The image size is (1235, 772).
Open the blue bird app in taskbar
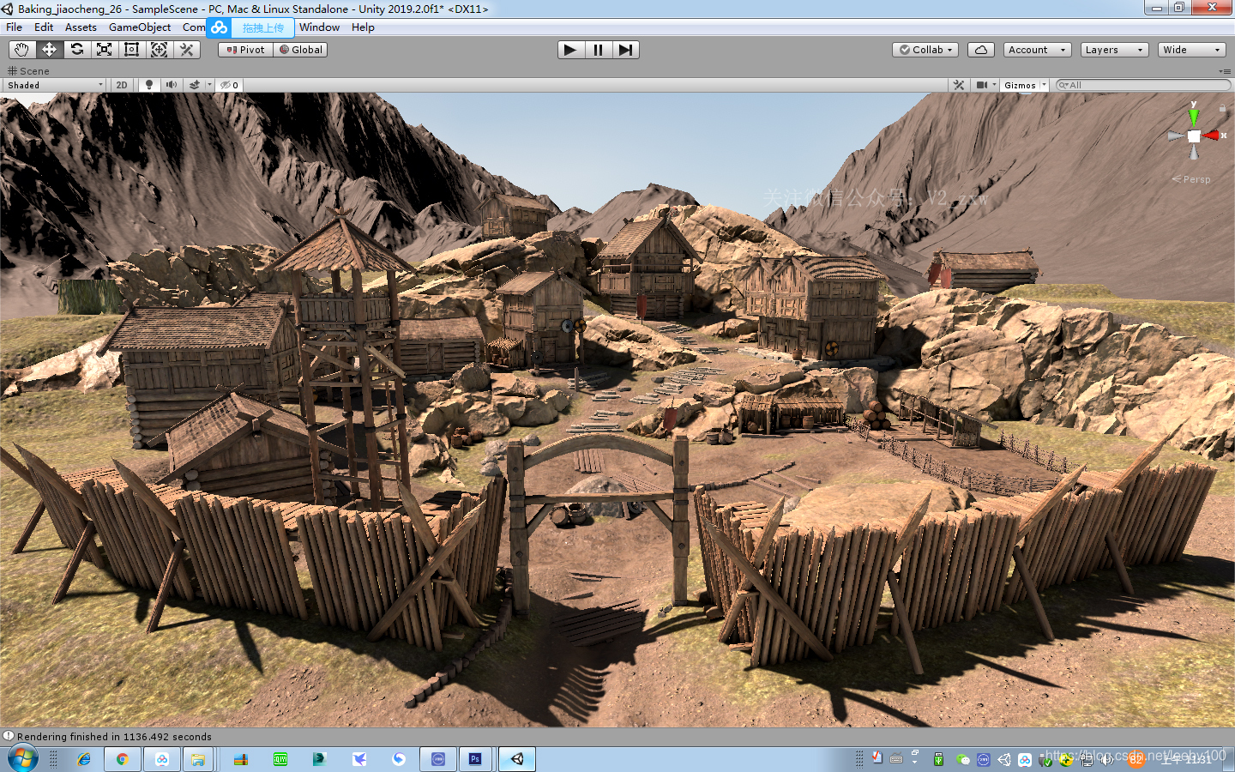pos(359,759)
